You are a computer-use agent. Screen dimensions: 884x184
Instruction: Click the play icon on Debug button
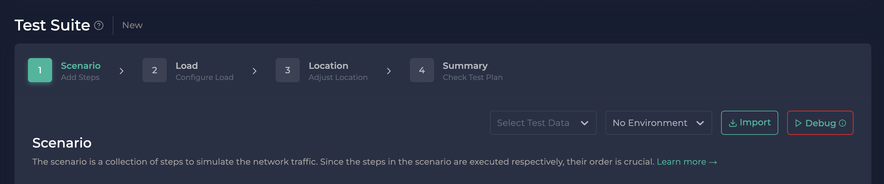coord(798,123)
